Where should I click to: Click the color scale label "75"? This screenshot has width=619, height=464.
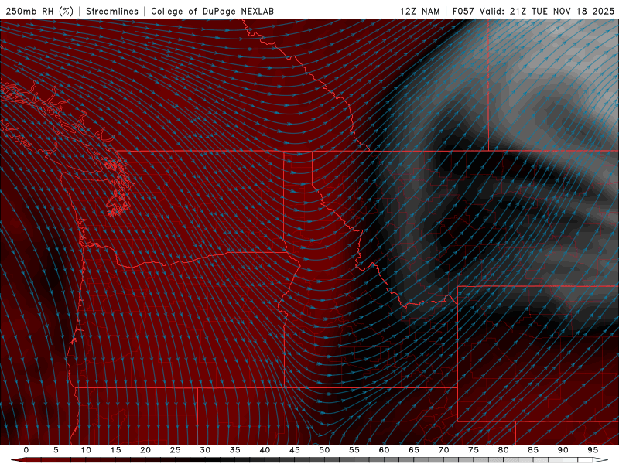tap(474, 450)
